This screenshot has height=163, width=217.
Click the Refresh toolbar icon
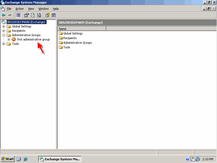33,15
